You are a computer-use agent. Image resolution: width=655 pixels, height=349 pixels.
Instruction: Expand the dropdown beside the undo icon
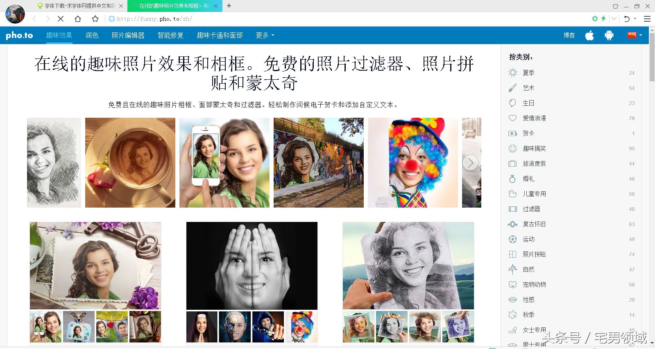635,19
